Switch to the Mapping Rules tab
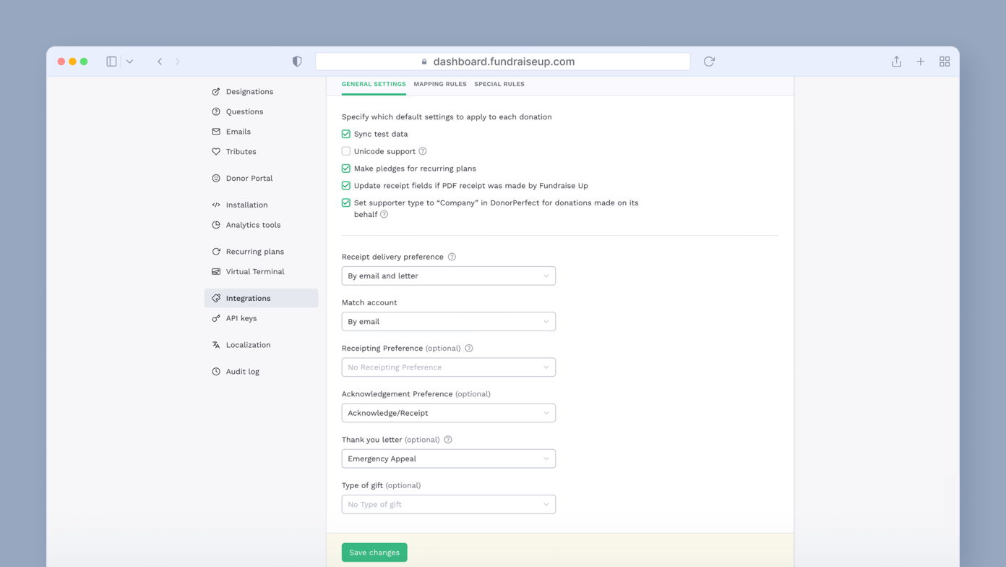Image resolution: width=1006 pixels, height=567 pixels. point(439,84)
